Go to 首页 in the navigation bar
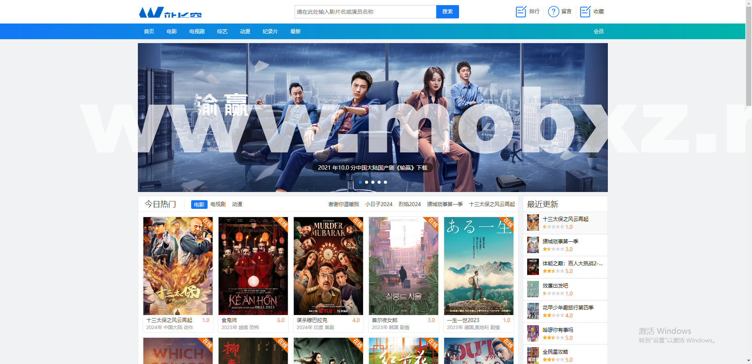 [149, 31]
